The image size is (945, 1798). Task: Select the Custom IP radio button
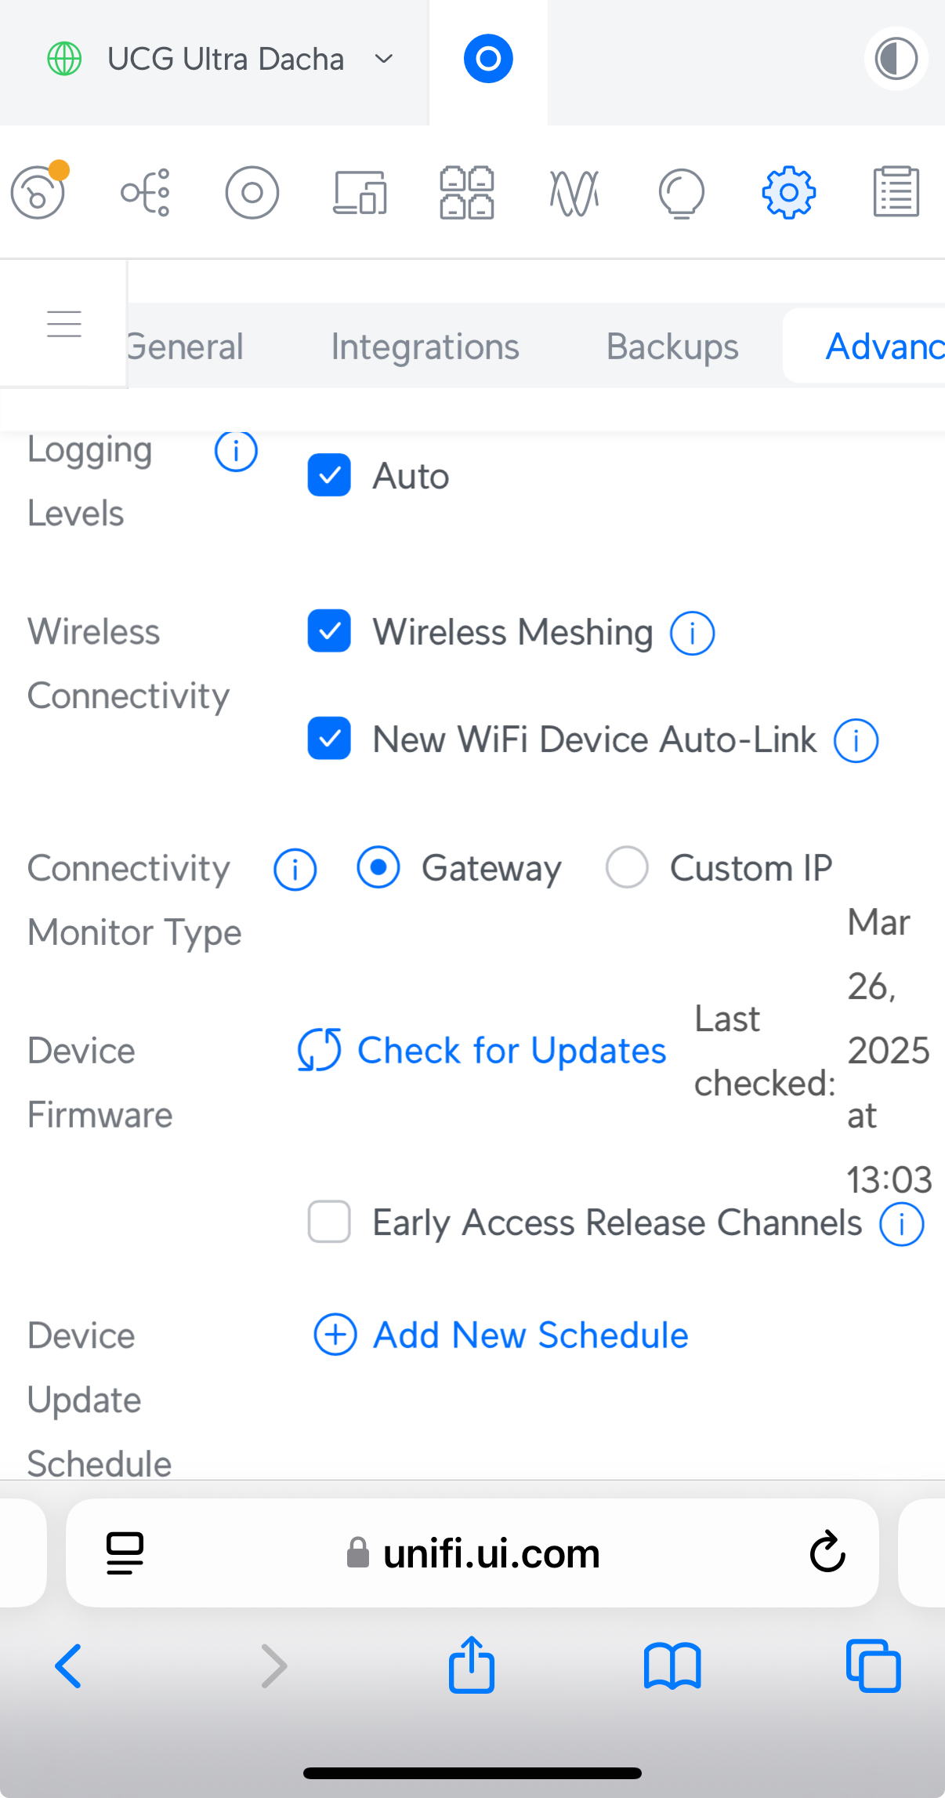click(x=627, y=867)
